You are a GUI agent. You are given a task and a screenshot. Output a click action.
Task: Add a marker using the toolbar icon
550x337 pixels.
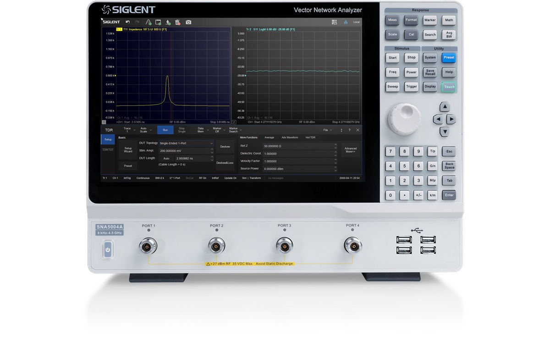click(168, 22)
